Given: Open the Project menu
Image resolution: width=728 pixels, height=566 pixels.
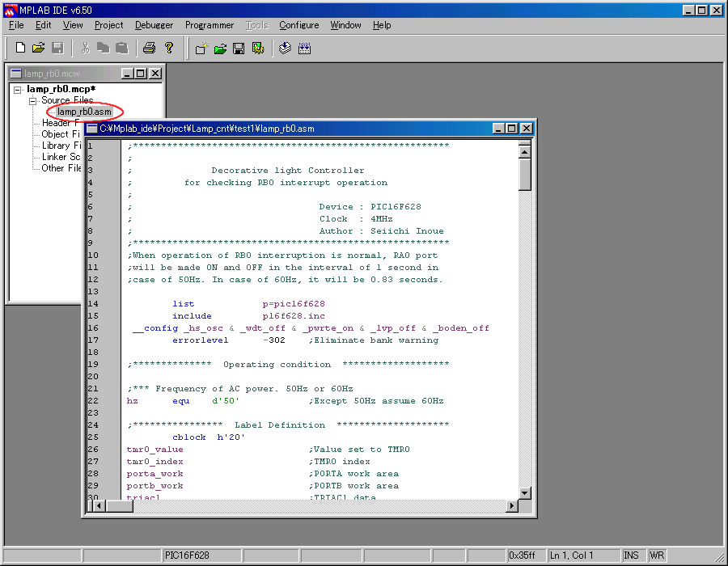Looking at the screenshot, I should pyautogui.click(x=108, y=25).
